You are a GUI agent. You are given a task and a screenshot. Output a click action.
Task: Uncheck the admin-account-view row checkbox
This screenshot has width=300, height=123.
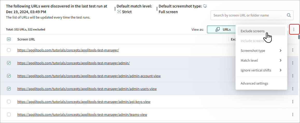pos(9,76)
